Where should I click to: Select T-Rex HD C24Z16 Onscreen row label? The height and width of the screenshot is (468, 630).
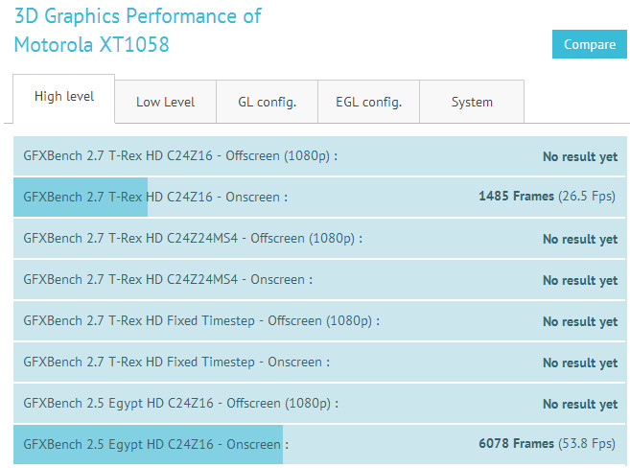(x=155, y=198)
